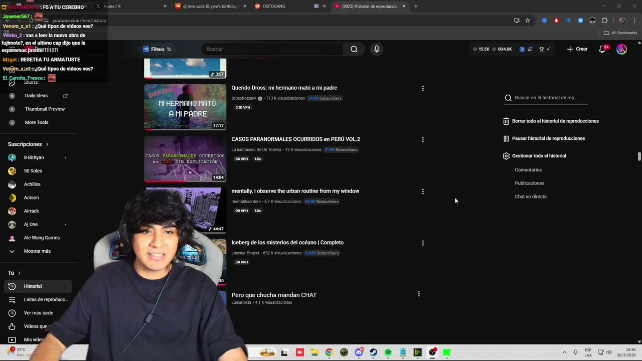Viewport: 642px width, 361px height.
Task: Expand the Suscripciones section arrow
Action: coord(47,144)
